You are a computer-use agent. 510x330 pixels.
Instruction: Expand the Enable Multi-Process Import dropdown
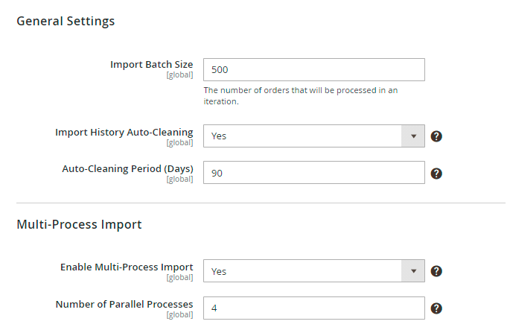click(313, 271)
